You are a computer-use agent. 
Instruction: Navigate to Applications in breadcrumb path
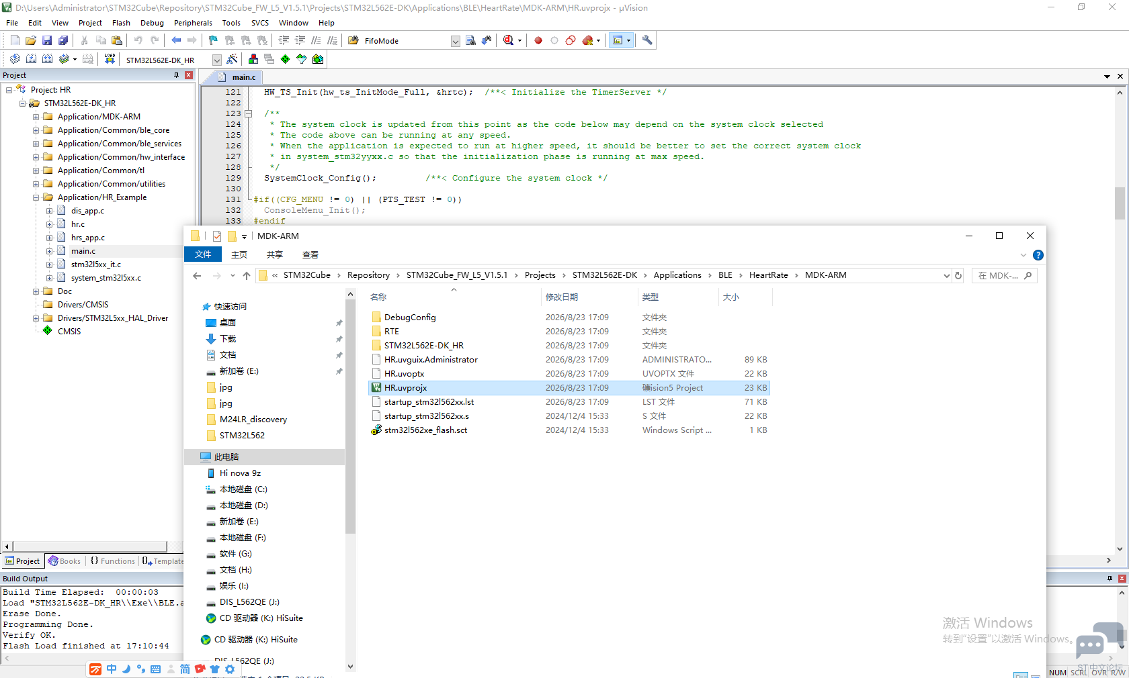[677, 275]
